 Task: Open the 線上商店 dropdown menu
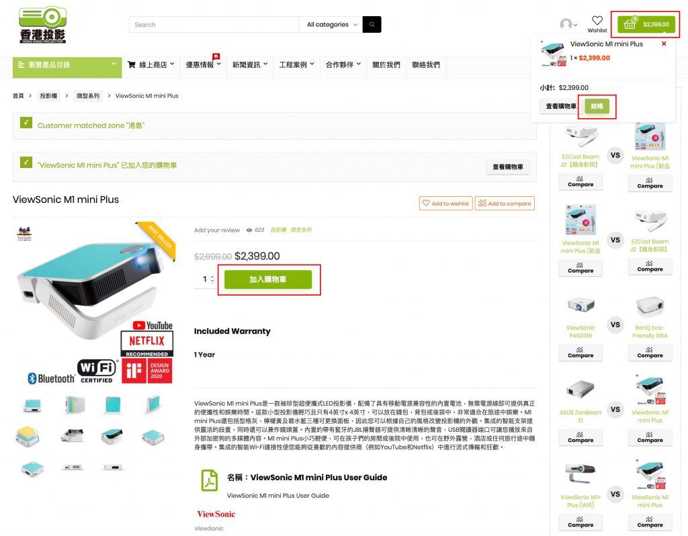point(151,65)
